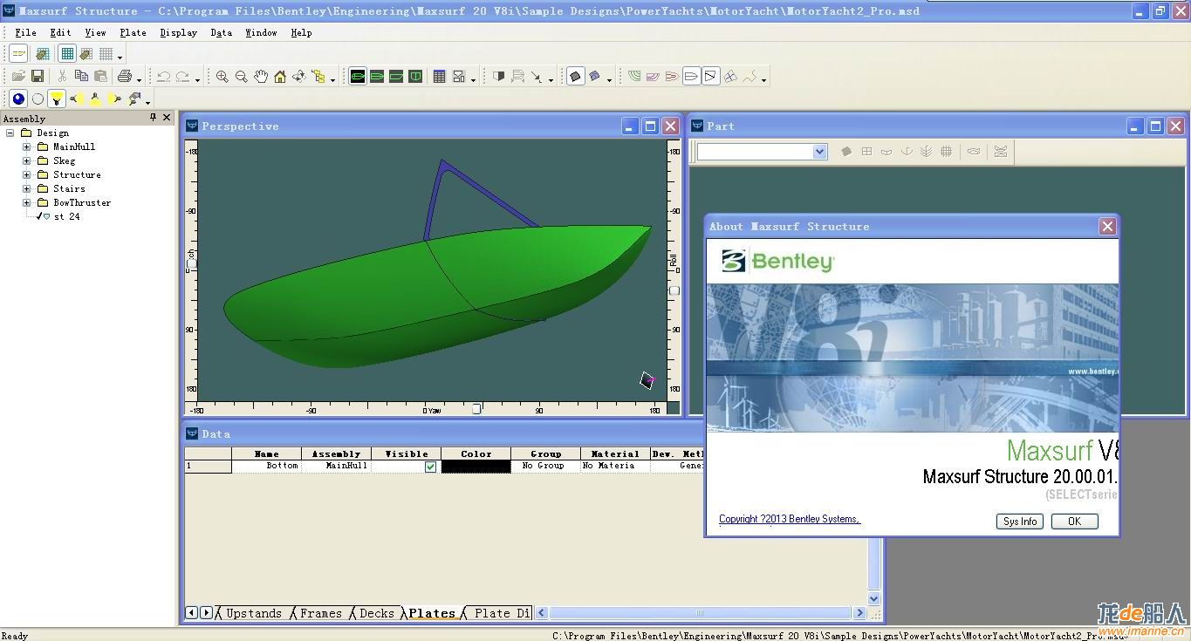Click the Open file folder icon
Screen dimensions: 1191x641
pyautogui.click(x=18, y=77)
